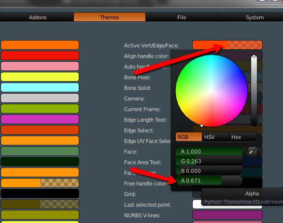Viewport: 283px width, 223px height.
Task: Click the A 0.671 alpha field
Action: (209, 181)
